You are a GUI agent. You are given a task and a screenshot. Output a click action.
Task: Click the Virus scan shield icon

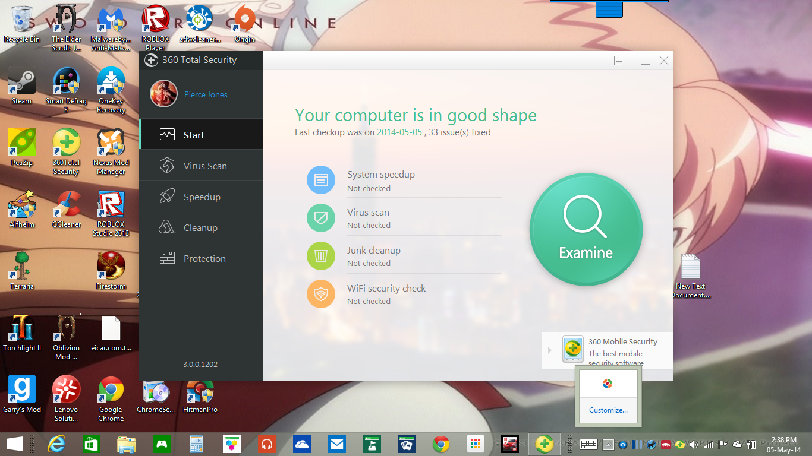click(x=321, y=218)
